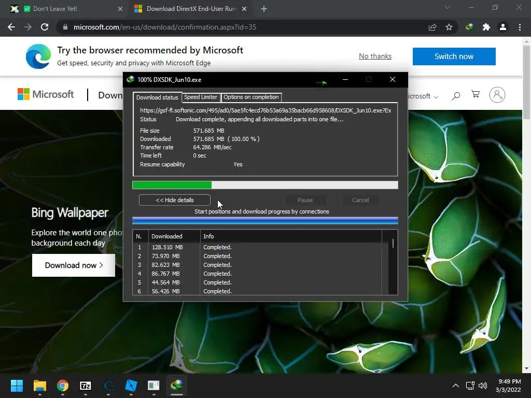
Task: Switch to the Speed Limiter tab
Action: (201, 97)
